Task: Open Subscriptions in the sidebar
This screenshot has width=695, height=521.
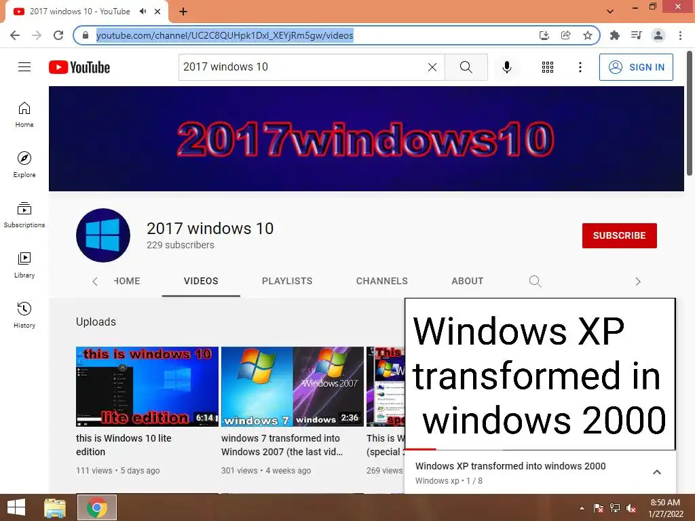Action: coord(24,215)
